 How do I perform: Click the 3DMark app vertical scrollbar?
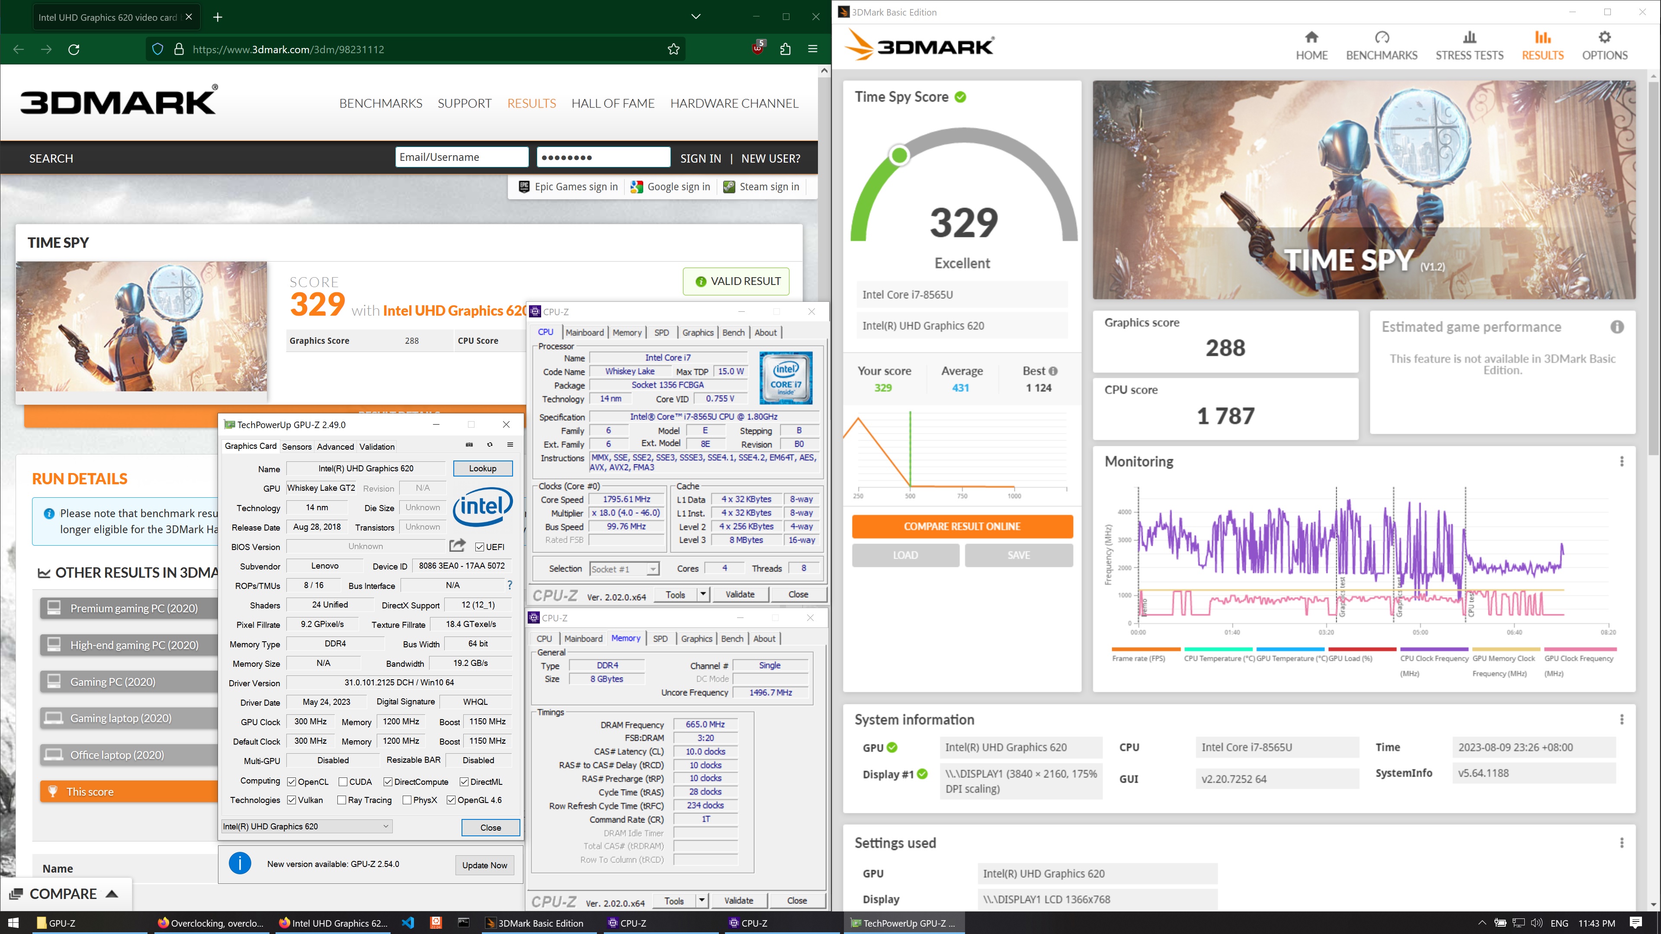pyautogui.click(x=1654, y=268)
